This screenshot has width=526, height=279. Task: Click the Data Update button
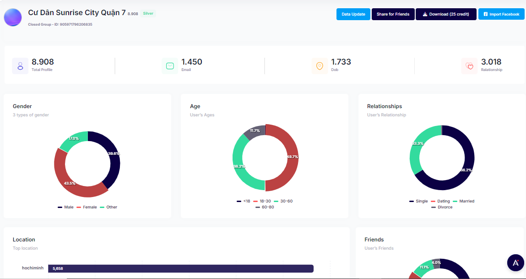pyautogui.click(x=353, y=14)
